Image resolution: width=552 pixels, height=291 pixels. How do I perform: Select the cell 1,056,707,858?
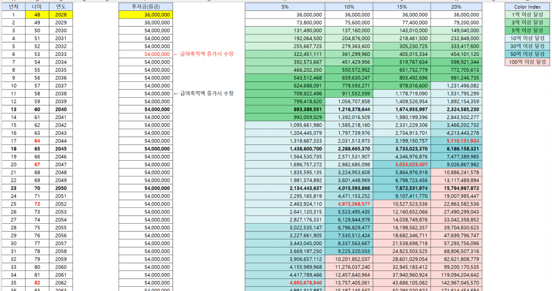tap(349, 102)
